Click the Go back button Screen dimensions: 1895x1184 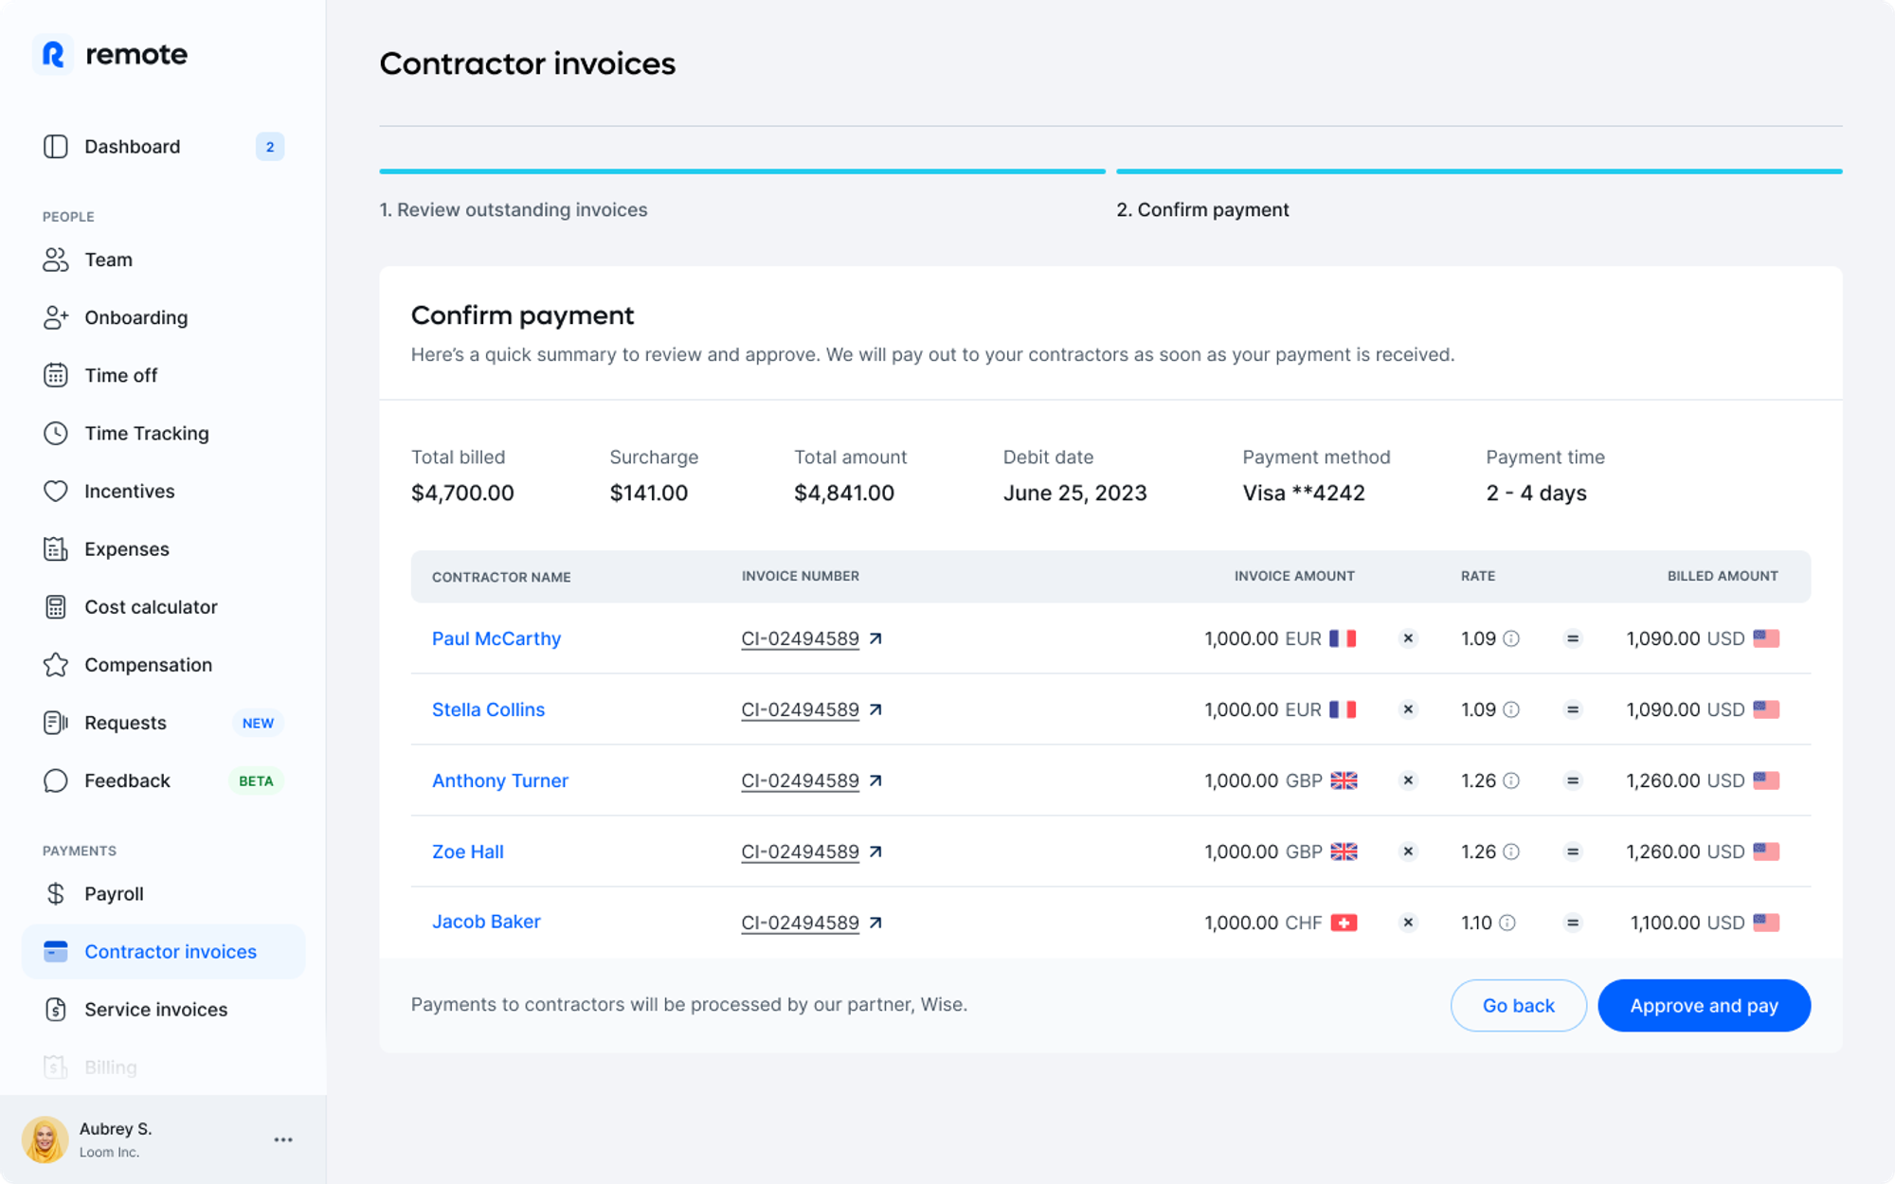[1518, 1005]
